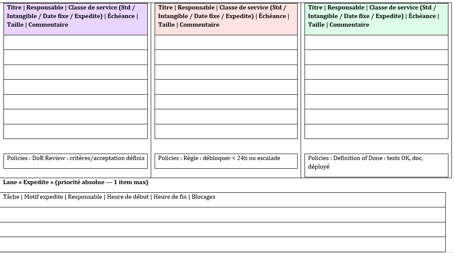Select first empty row of Expedite table
Viewport: 454px width, 253px height.
tap(222, 215)
